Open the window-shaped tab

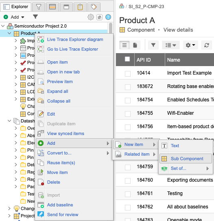(x=66, y=6)
